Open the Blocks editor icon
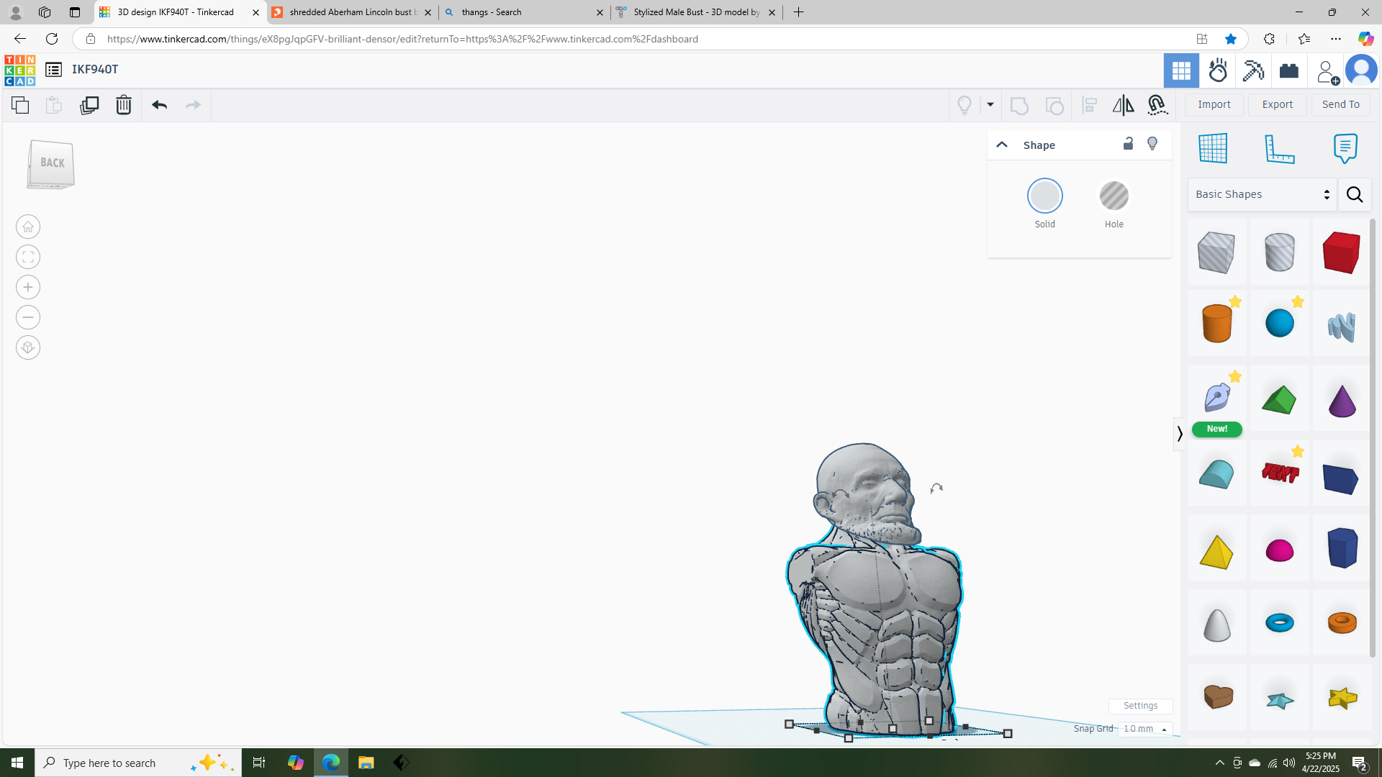 (1253, 71)
